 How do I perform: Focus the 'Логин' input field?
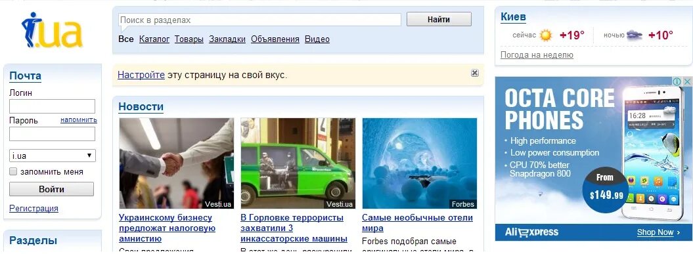click(52, 106)
